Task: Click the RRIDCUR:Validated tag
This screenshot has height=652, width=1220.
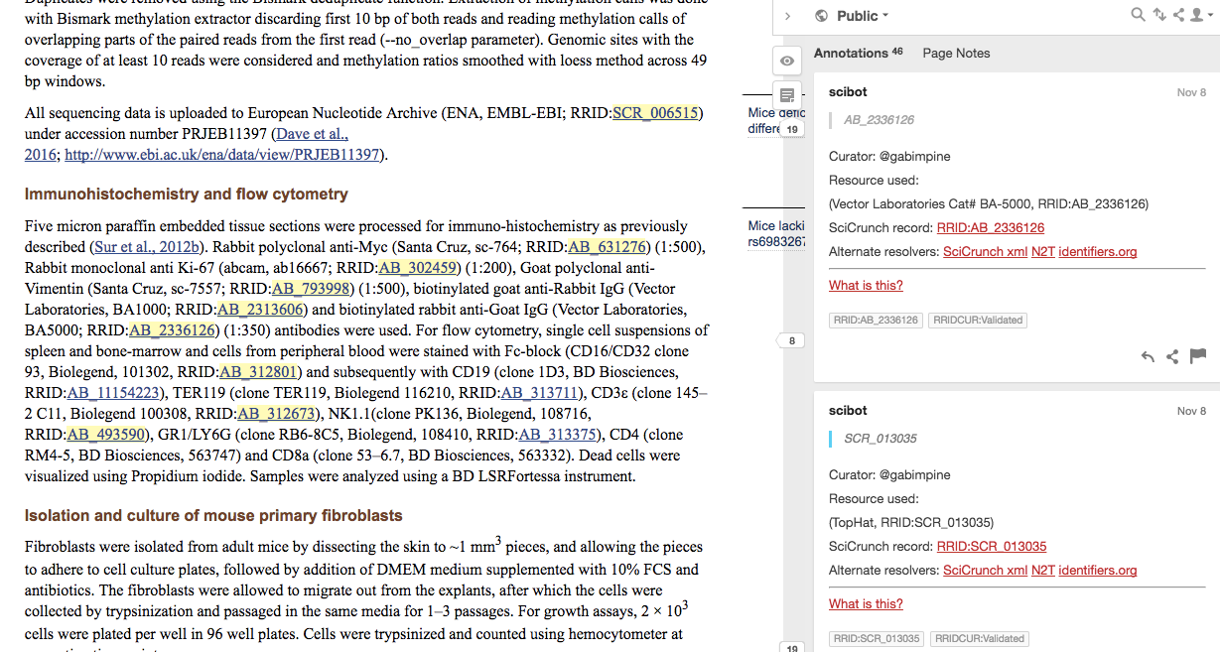Action: (x=979, y=320)
